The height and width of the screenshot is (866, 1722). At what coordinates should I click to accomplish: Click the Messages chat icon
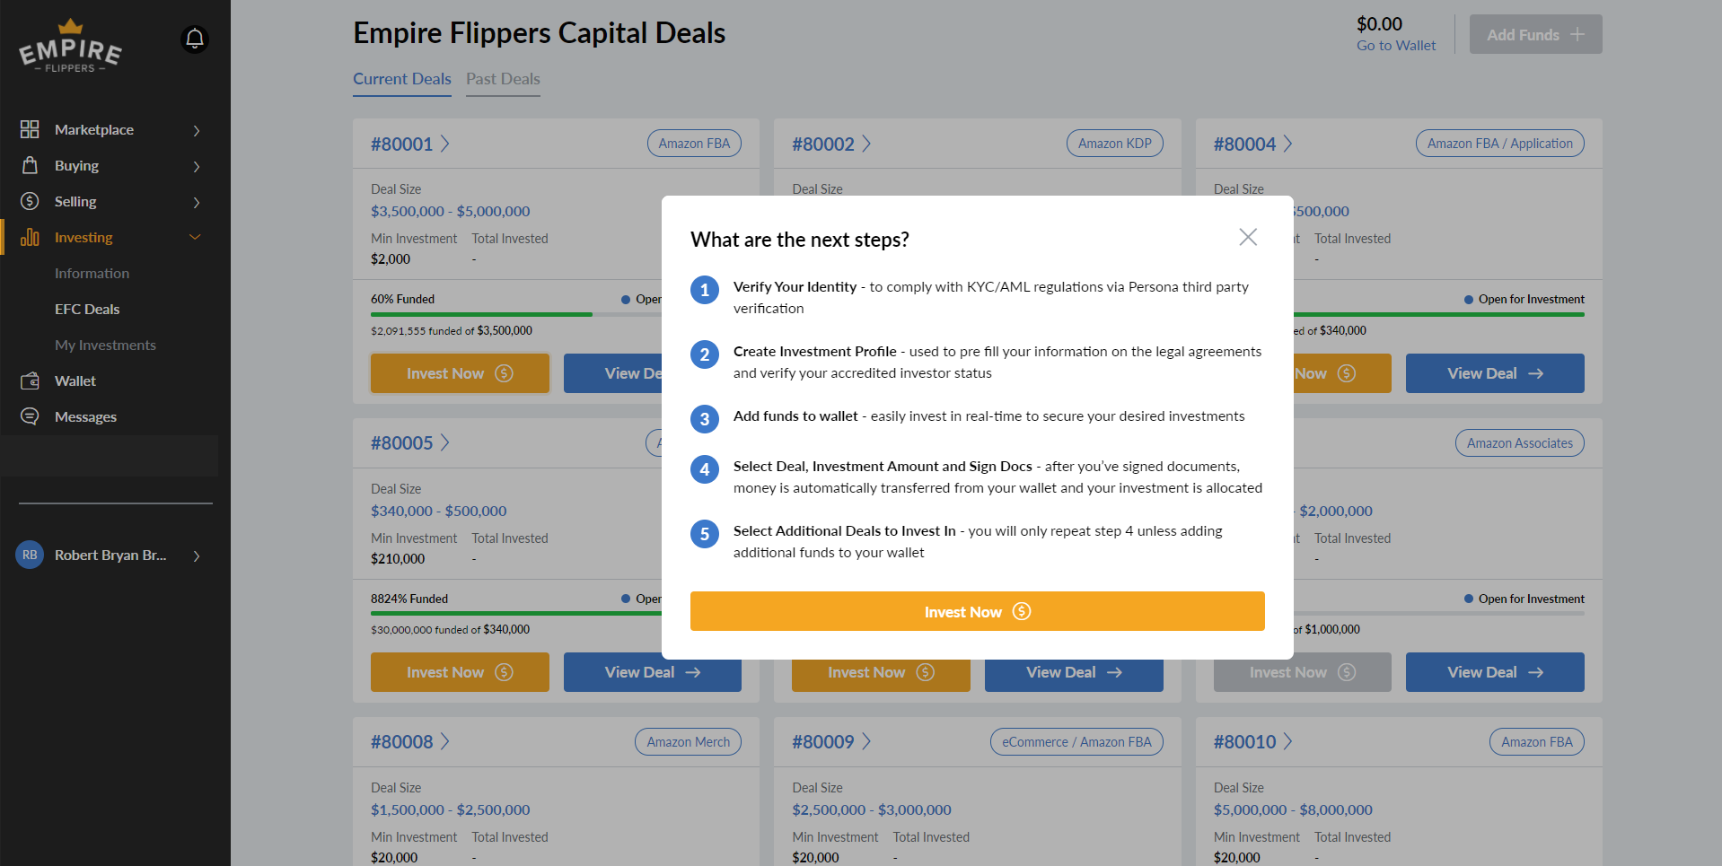[x=30, y=416]
